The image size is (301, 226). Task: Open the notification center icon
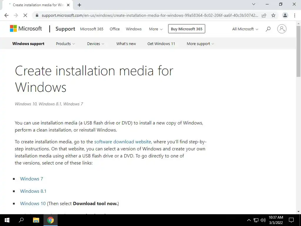click(x=291, y=220)
